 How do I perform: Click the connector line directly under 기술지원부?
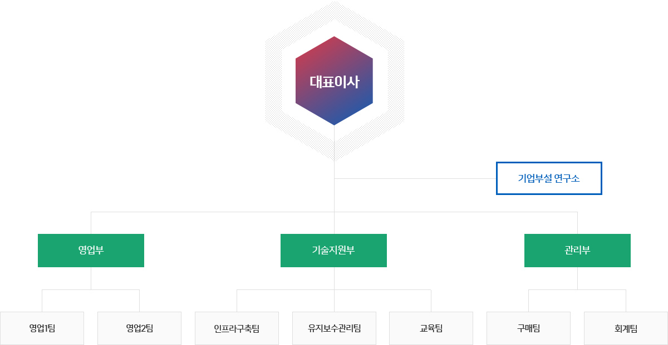tap(334, 278)
